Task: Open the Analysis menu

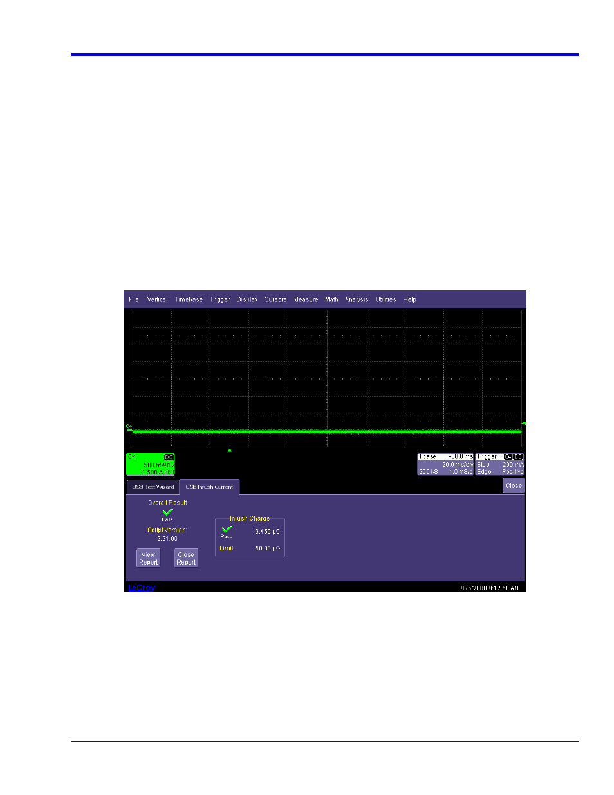Action: [357, 299]
